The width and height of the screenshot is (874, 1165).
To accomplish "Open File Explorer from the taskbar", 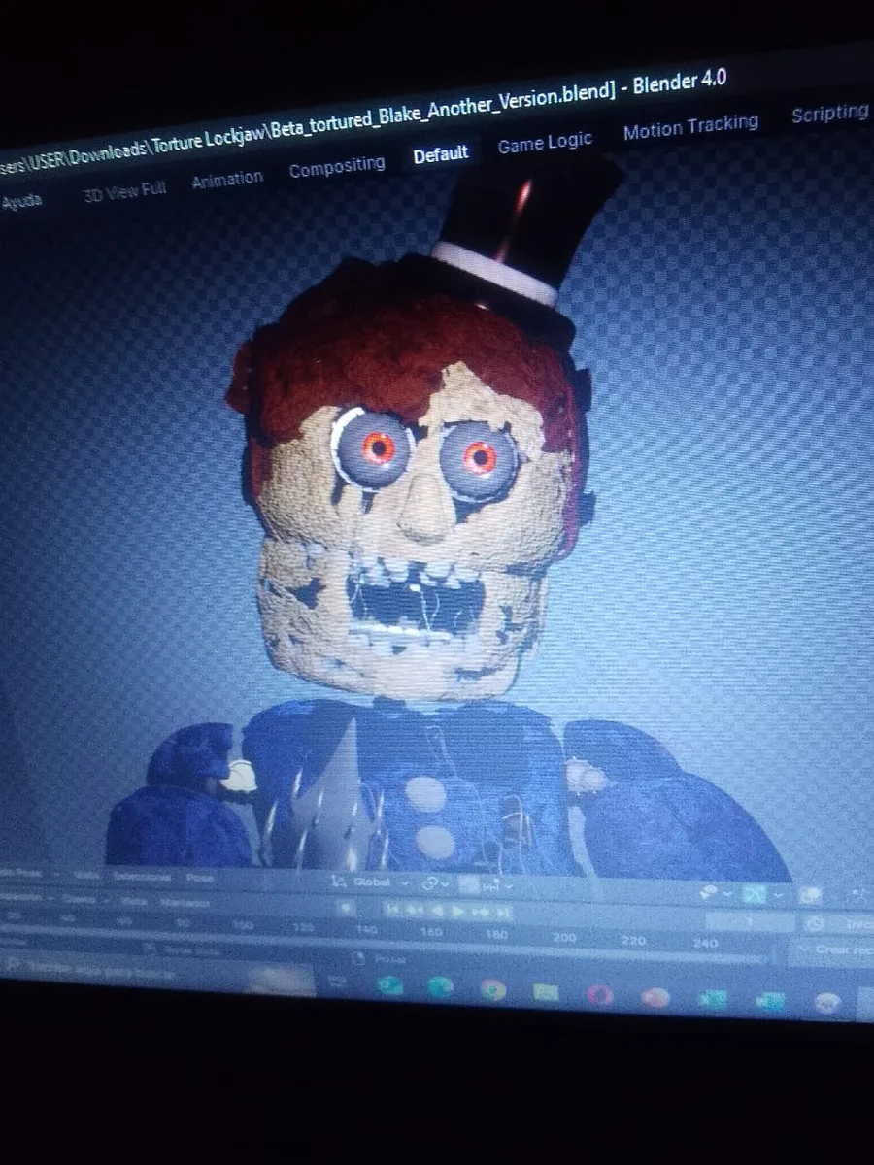I will (x=546, y=992).
